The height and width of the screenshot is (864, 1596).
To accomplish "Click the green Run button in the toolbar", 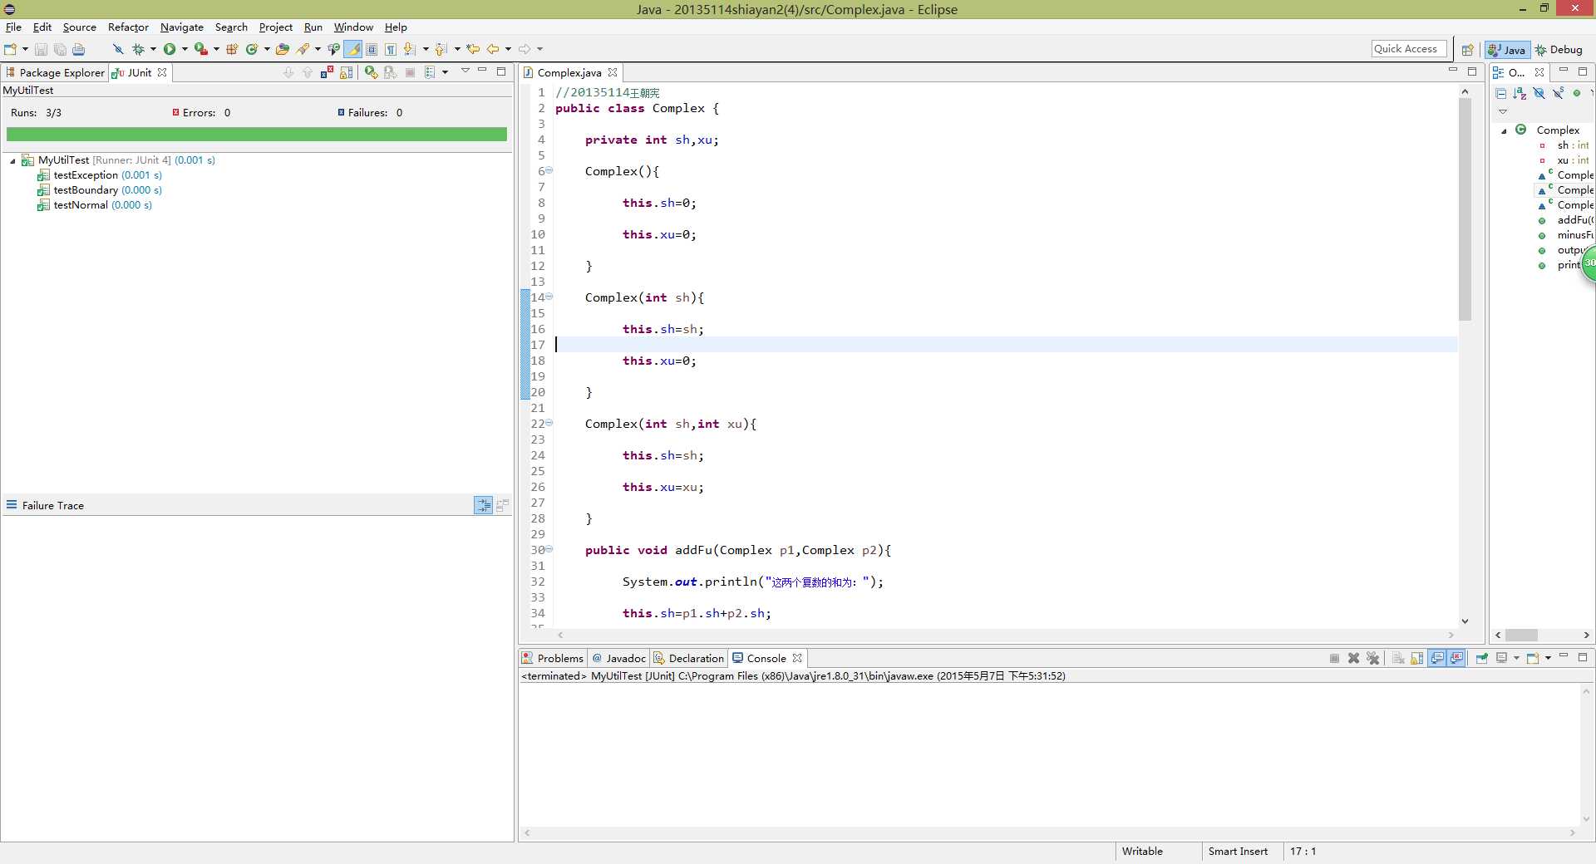I will pos(170,49).
